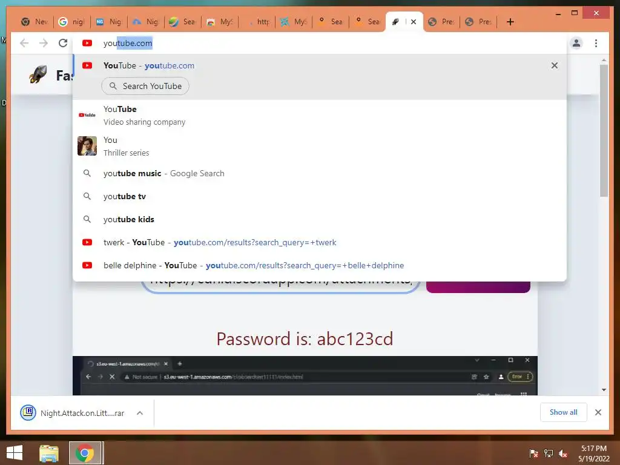Switch to first orange pin 'Sea' tab
The image size is (620, 465).
point(330,22)
